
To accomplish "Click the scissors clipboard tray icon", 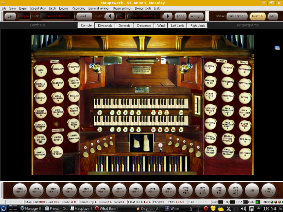I will point(229,208).
